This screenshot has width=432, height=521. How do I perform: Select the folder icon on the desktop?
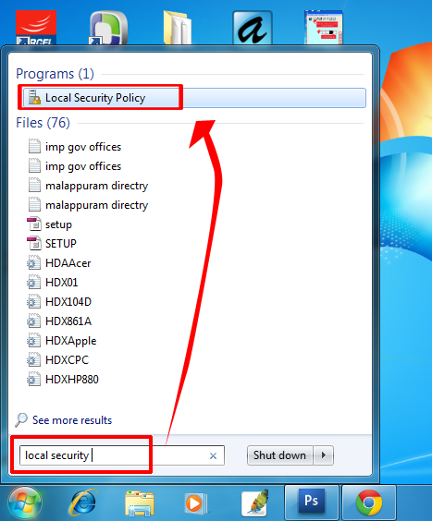(178, 27)
